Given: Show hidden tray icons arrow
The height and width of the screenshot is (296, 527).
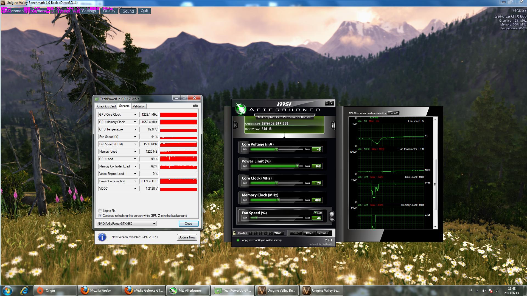Looking at the screenshot, I should click(477, 291).
